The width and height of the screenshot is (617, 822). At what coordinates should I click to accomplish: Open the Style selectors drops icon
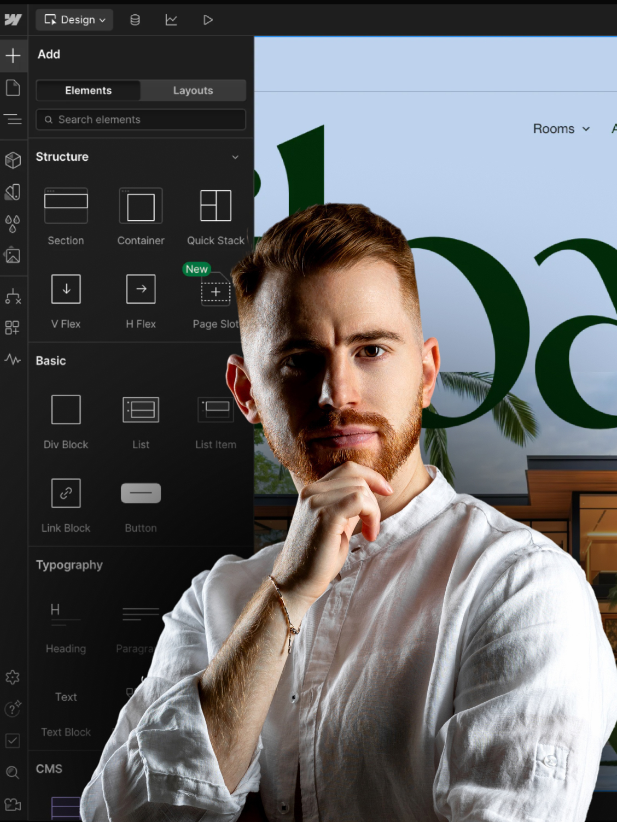coord(13,224)
